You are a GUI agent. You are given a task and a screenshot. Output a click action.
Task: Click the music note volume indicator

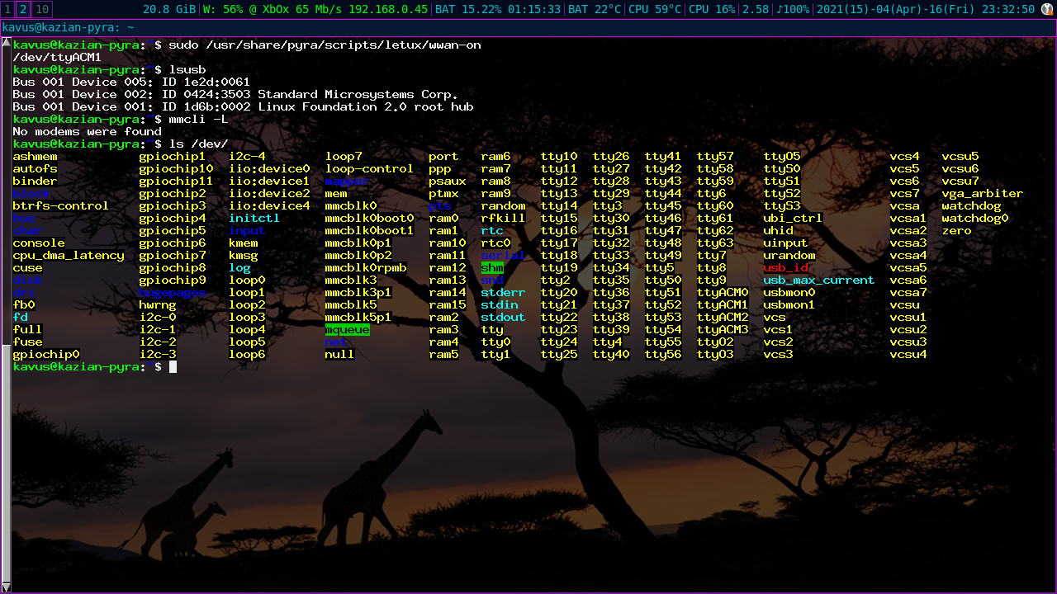point(792,9)
